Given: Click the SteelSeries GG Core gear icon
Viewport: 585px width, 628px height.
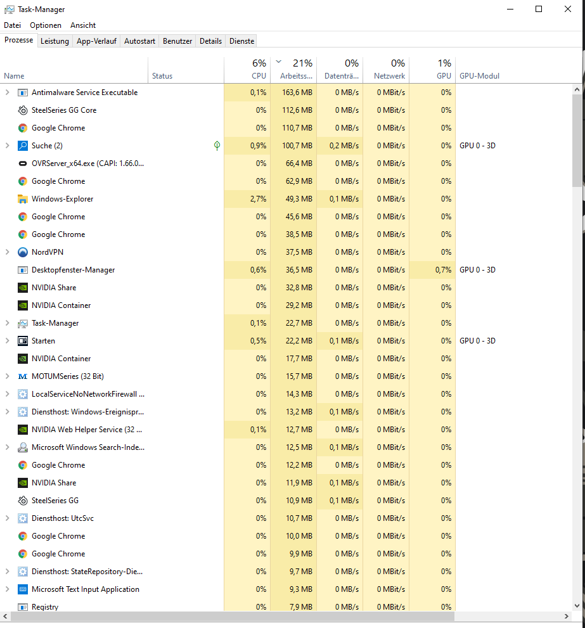Looking at the screenshot, I should 23,110.
